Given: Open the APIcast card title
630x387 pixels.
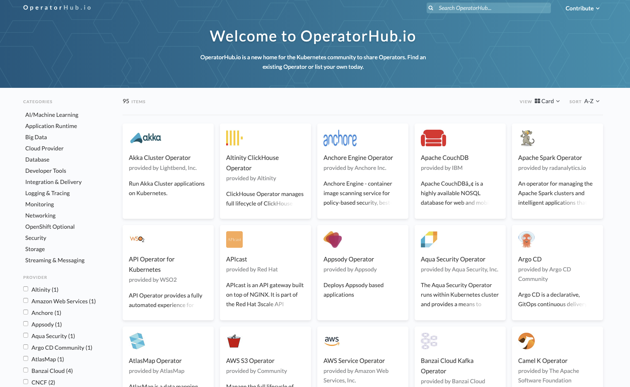Looking at the screenshot, I should point(237,259).
